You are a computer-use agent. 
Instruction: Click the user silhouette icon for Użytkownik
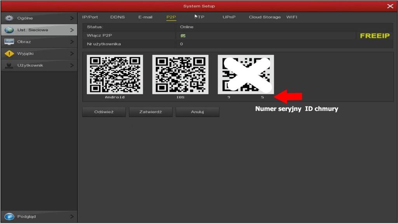(9, 65)
